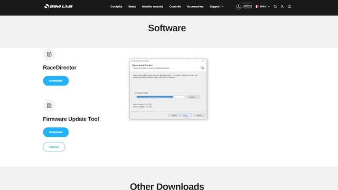Open the search icon in header

pos(275,6)
